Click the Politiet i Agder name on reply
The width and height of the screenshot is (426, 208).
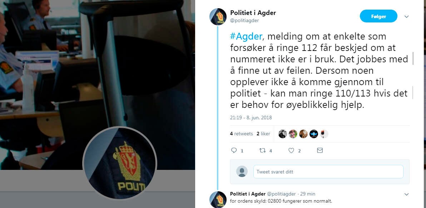point(248,194)
